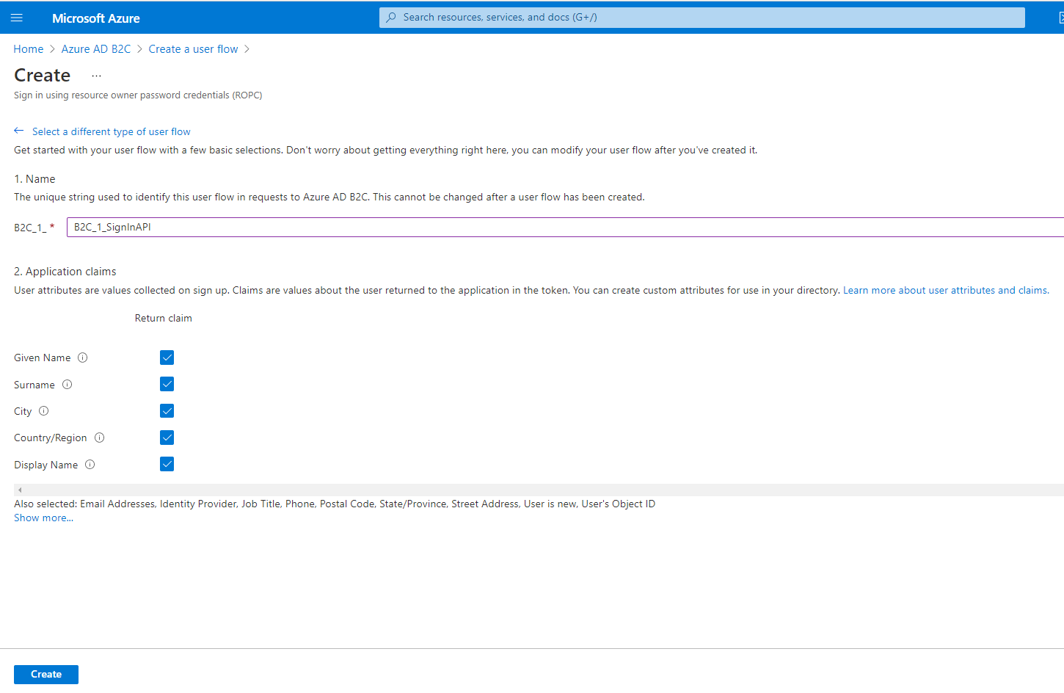Open the portal hamburger menu
This screenshot has height=693, width=1064.
point(17,17)
